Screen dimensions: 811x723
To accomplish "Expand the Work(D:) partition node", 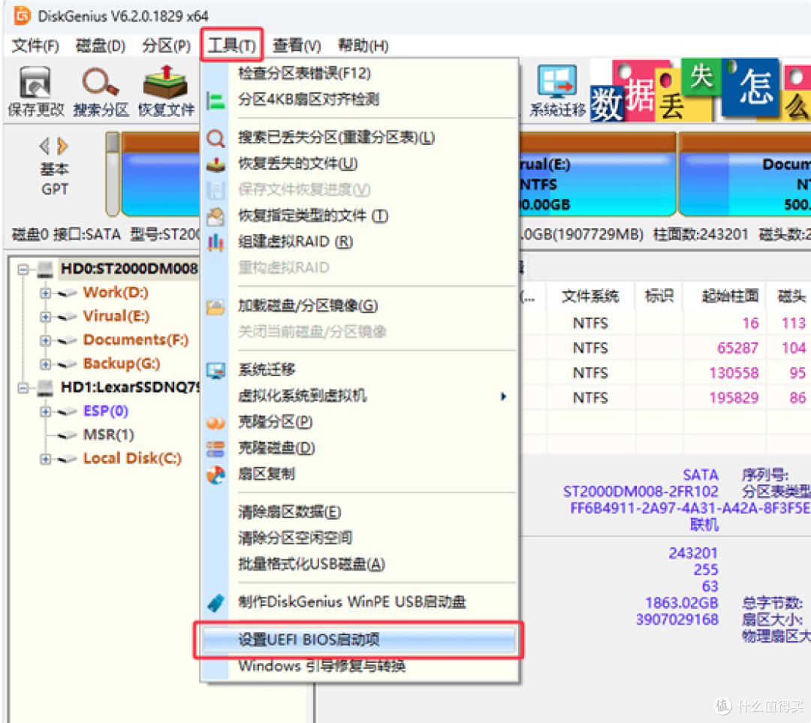I will click(x=46, y=294).
